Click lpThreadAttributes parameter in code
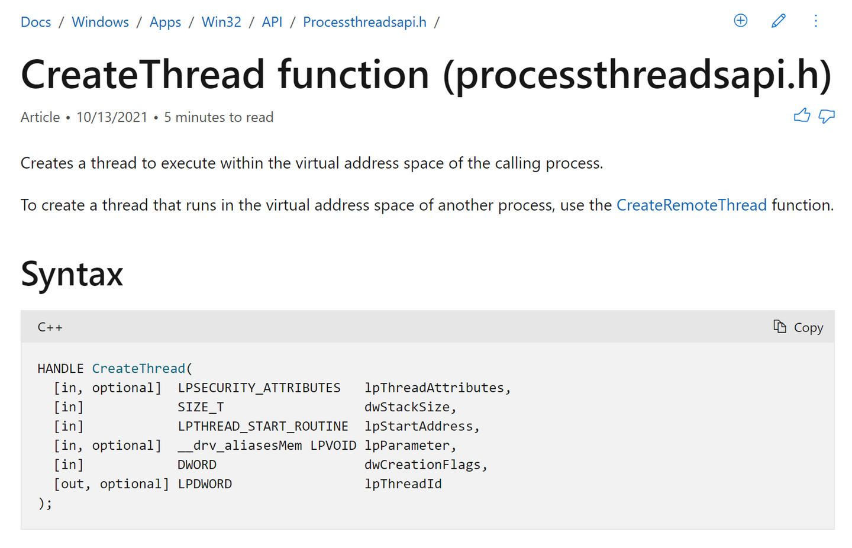The width and height of the screenshot is (852, 548). click(434, 388)
